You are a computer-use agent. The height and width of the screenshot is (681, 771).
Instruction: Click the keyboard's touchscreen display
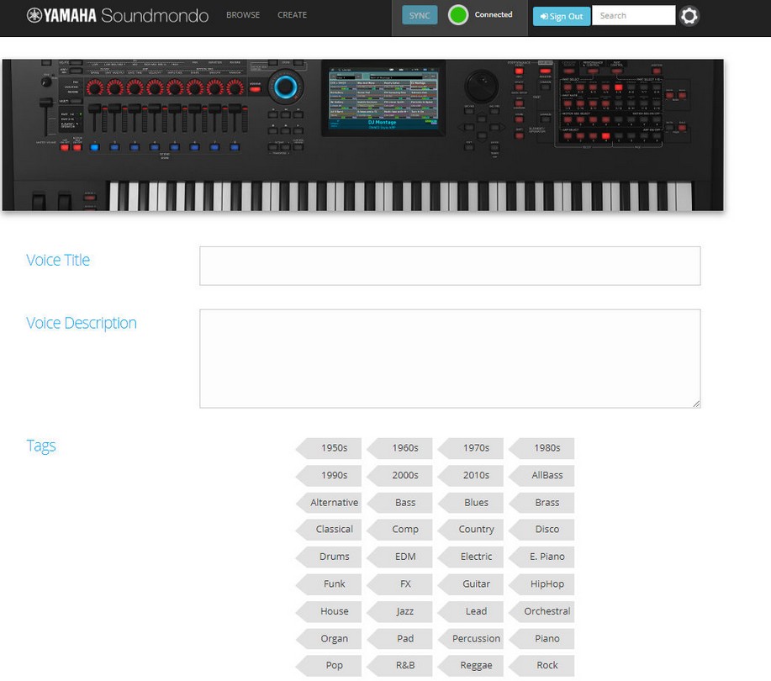tap(383, 99)
